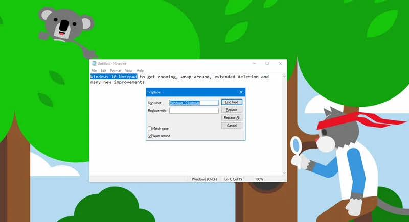The image size is (409, 222).
Task: Click the word improvements in the document
Action: (x=129, y=82)
